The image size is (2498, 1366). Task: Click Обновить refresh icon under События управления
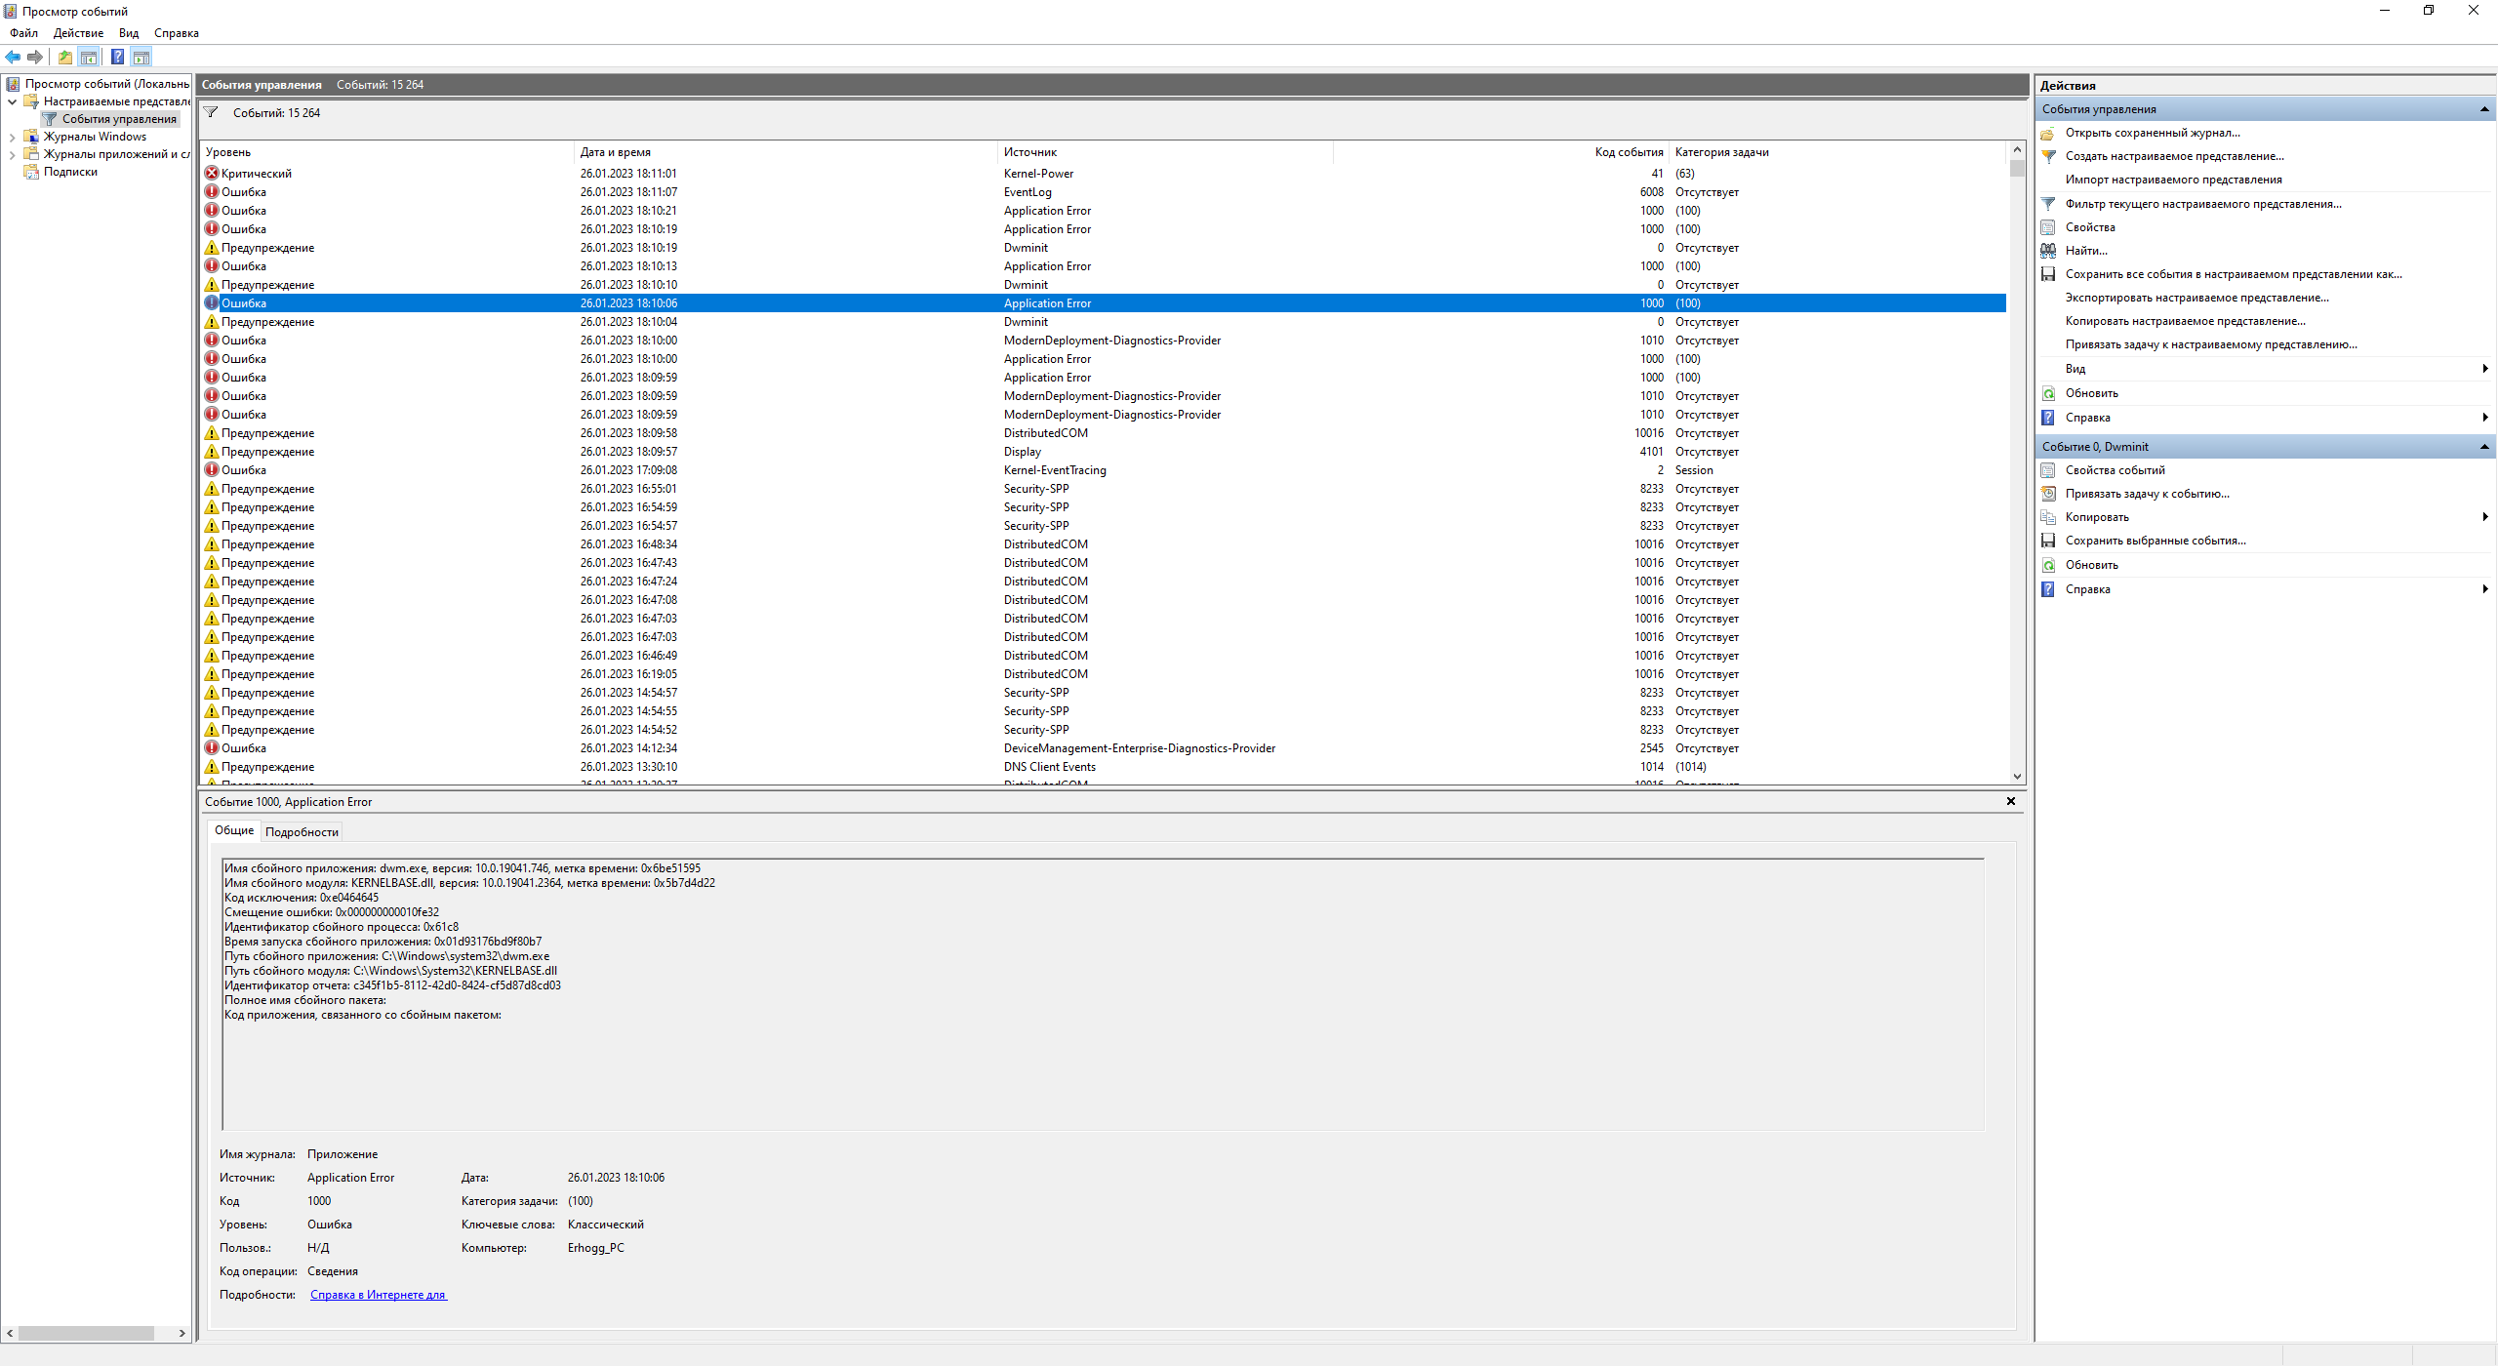2048,393
